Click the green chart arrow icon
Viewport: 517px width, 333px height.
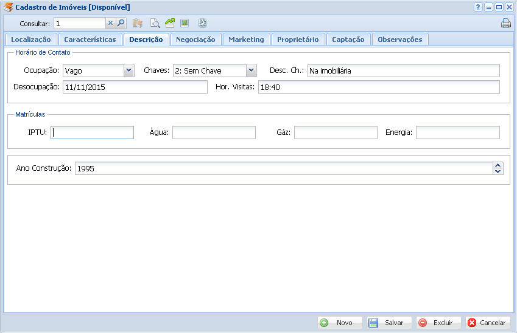(170, 23)
